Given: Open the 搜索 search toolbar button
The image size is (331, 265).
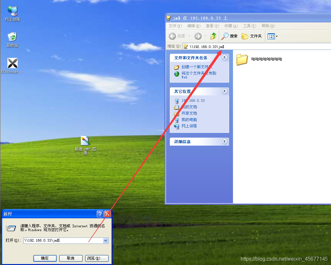Looking at the screenshot, I should 229,36.
